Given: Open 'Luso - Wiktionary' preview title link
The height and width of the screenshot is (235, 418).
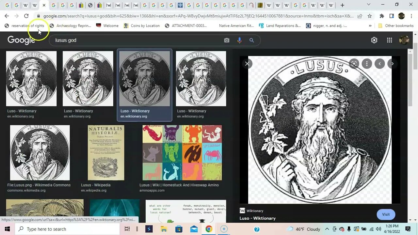Looking at the screenshot, I should coord(257,218).
